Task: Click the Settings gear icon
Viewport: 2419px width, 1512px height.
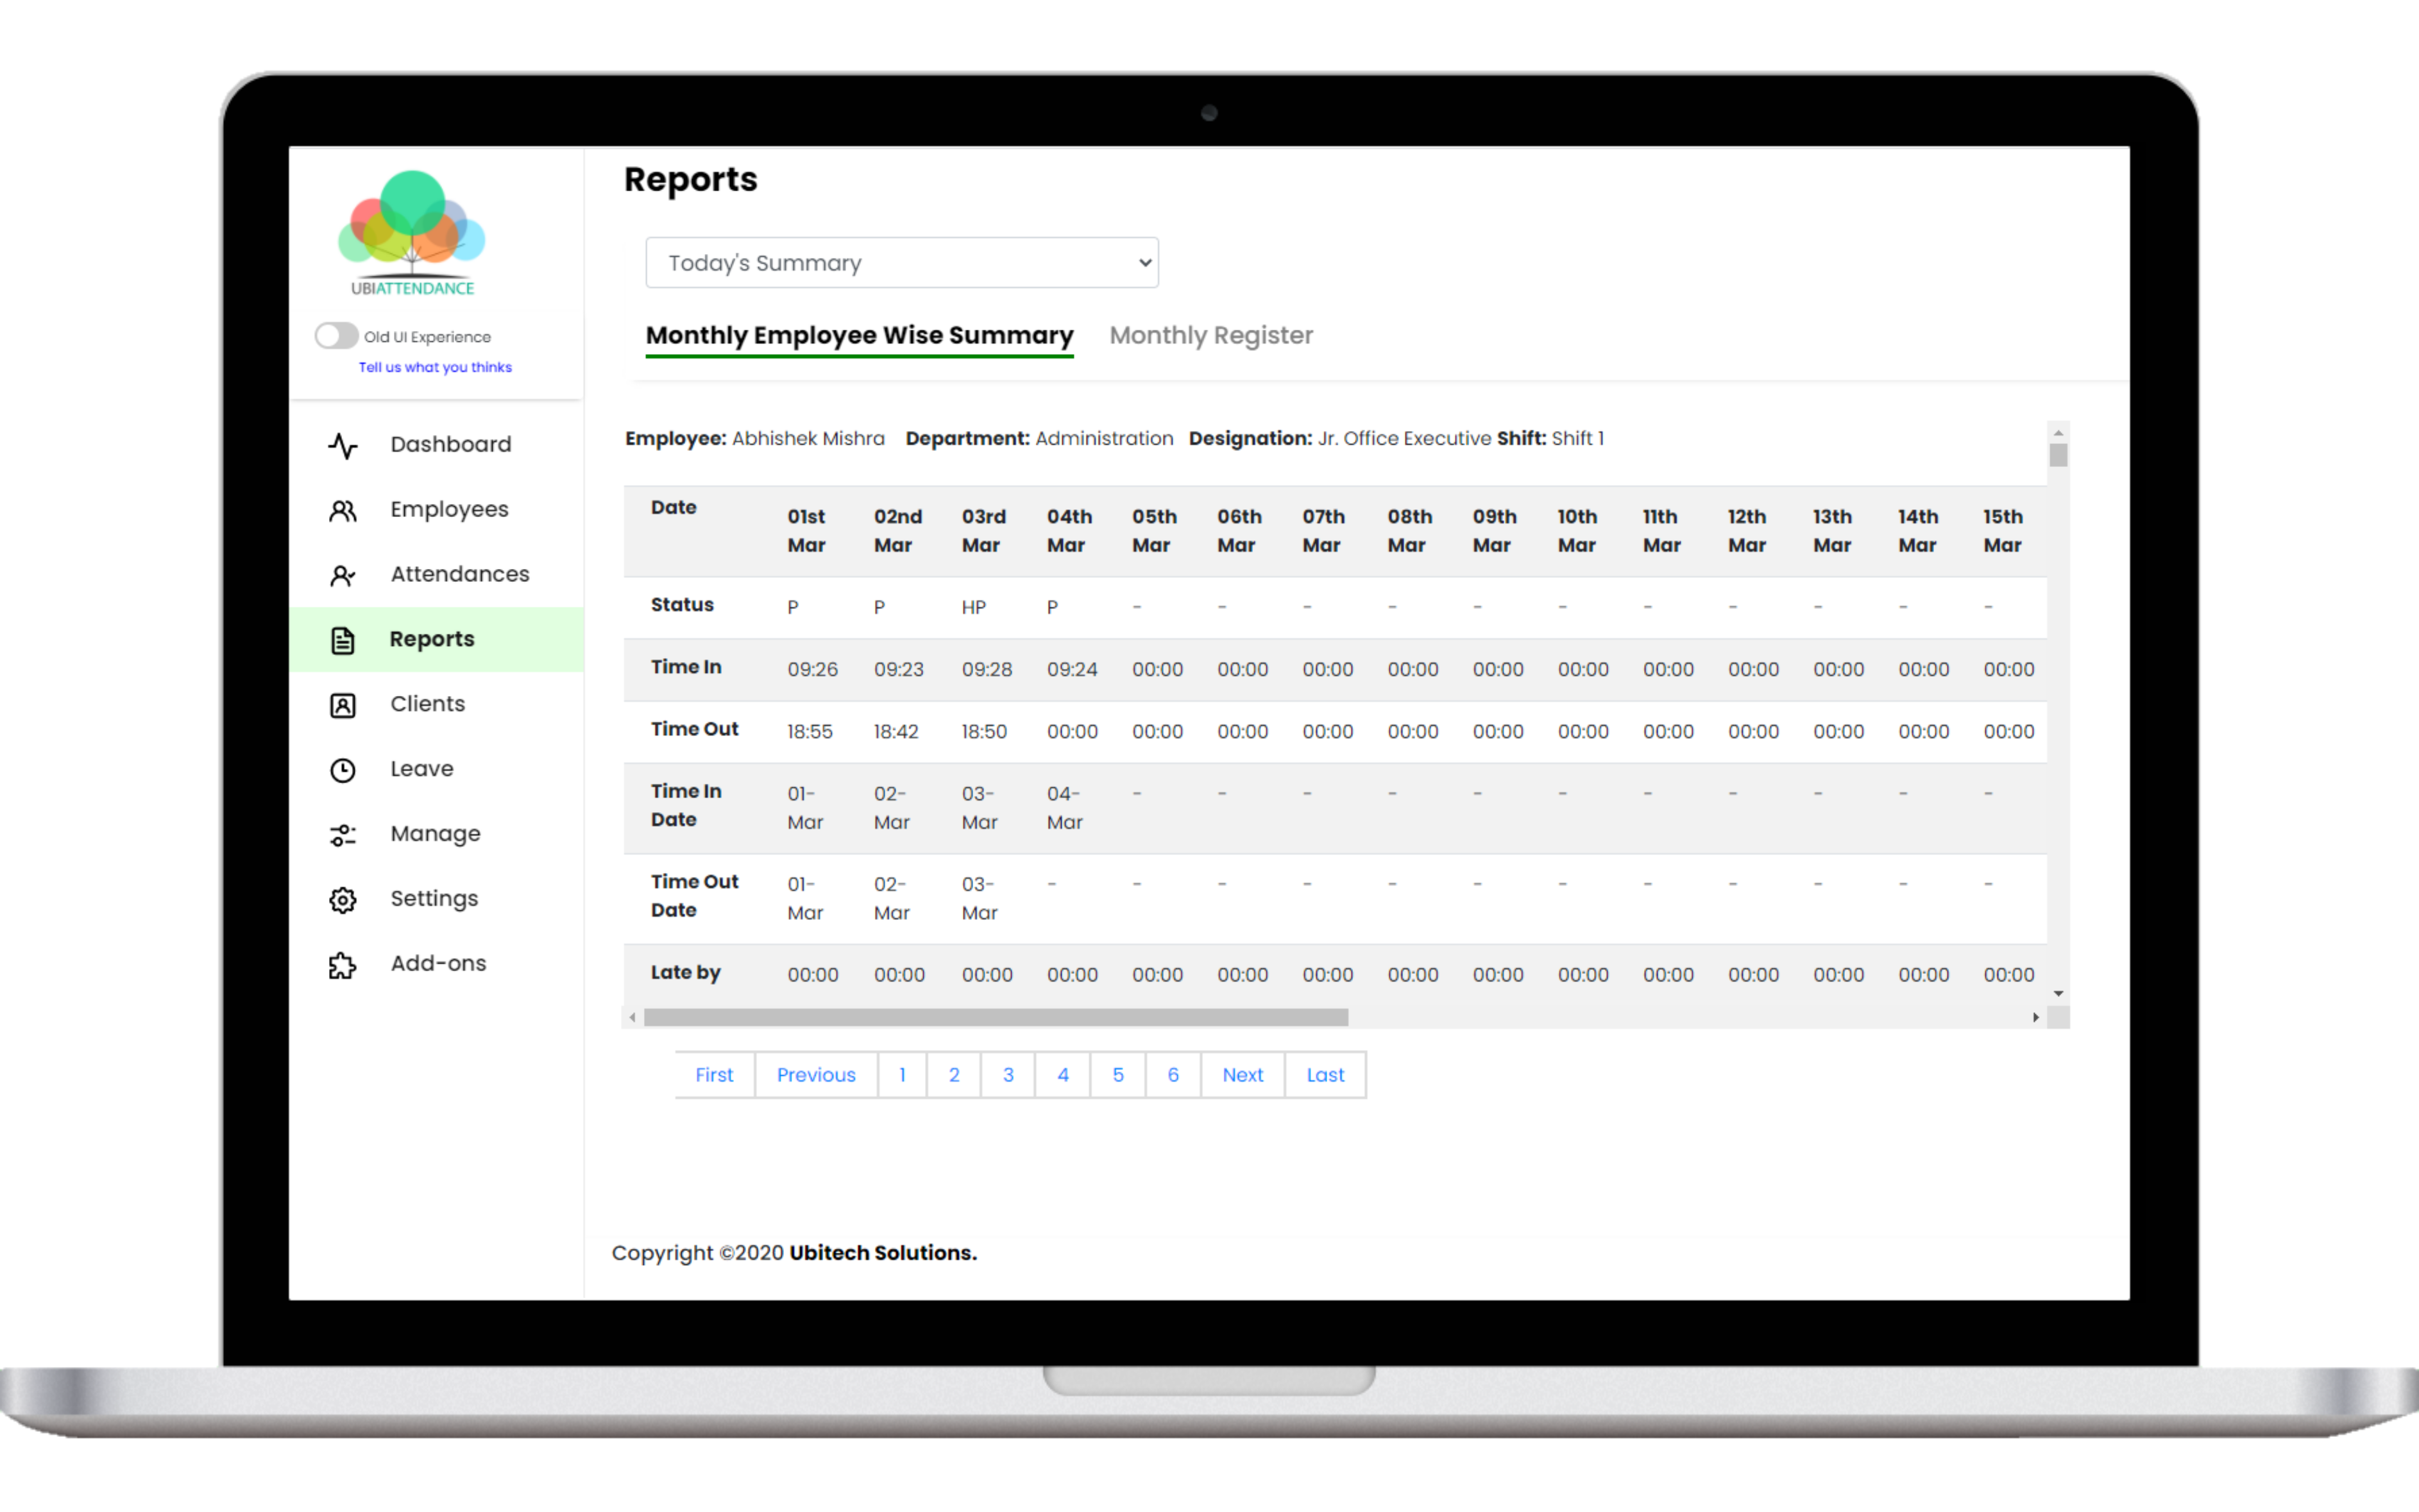Action: click(x=343, y=900)
